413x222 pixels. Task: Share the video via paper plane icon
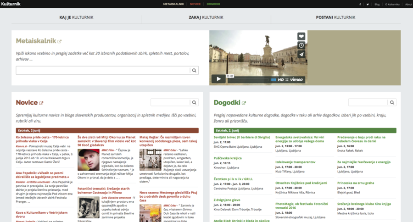(301, 54)
